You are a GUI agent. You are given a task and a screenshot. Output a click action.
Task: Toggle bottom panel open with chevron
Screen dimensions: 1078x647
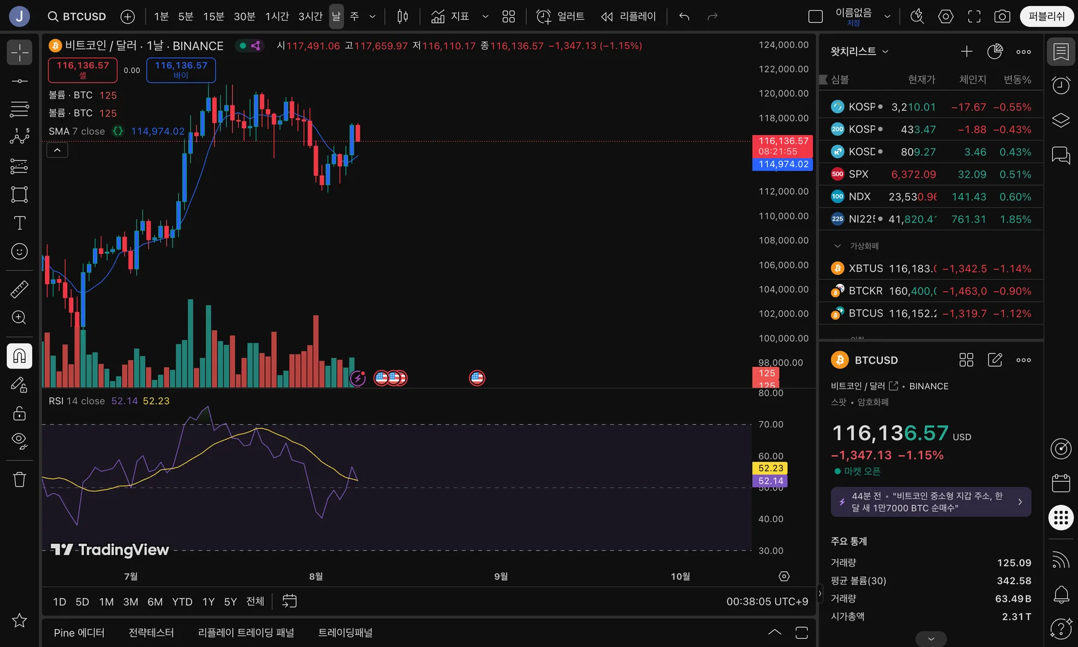[775, 633]
